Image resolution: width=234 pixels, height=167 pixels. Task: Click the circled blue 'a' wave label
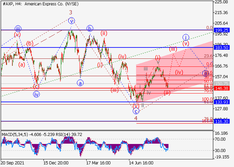pyautogui.click(x=80, y=83)
